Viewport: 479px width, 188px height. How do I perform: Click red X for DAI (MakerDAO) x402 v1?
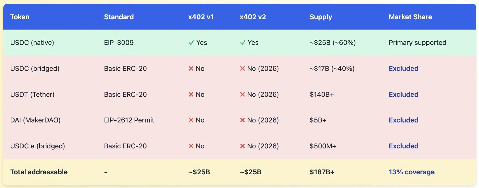[x=191, y=120]
